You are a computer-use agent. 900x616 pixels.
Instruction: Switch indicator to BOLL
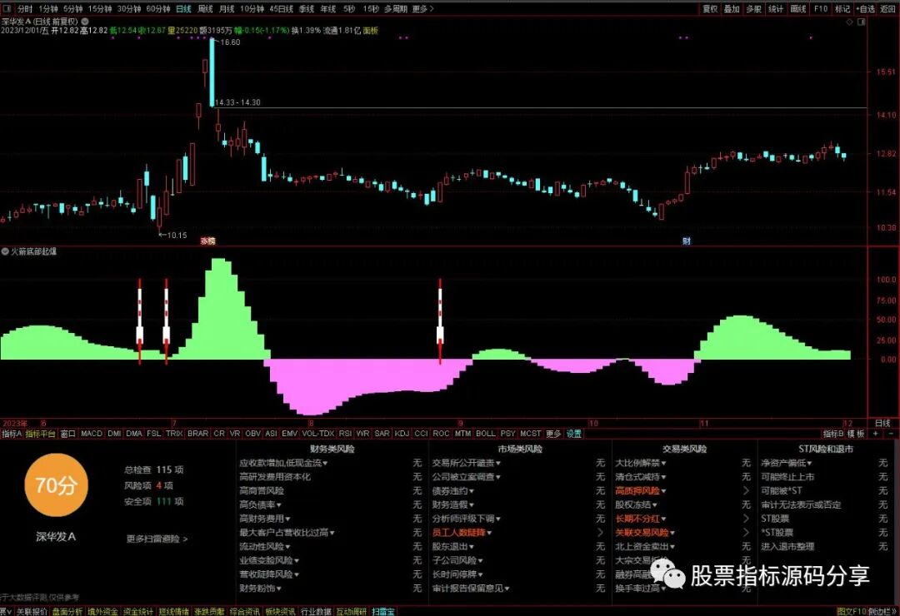coord(486,434)
